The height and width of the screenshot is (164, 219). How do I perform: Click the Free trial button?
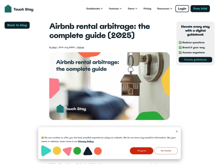[200, 9]
